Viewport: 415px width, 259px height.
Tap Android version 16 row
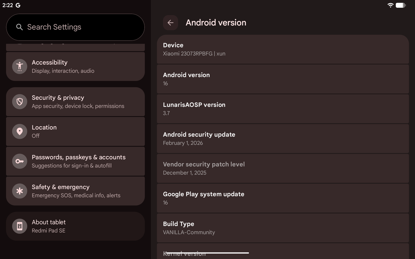(x=283, y=79)
